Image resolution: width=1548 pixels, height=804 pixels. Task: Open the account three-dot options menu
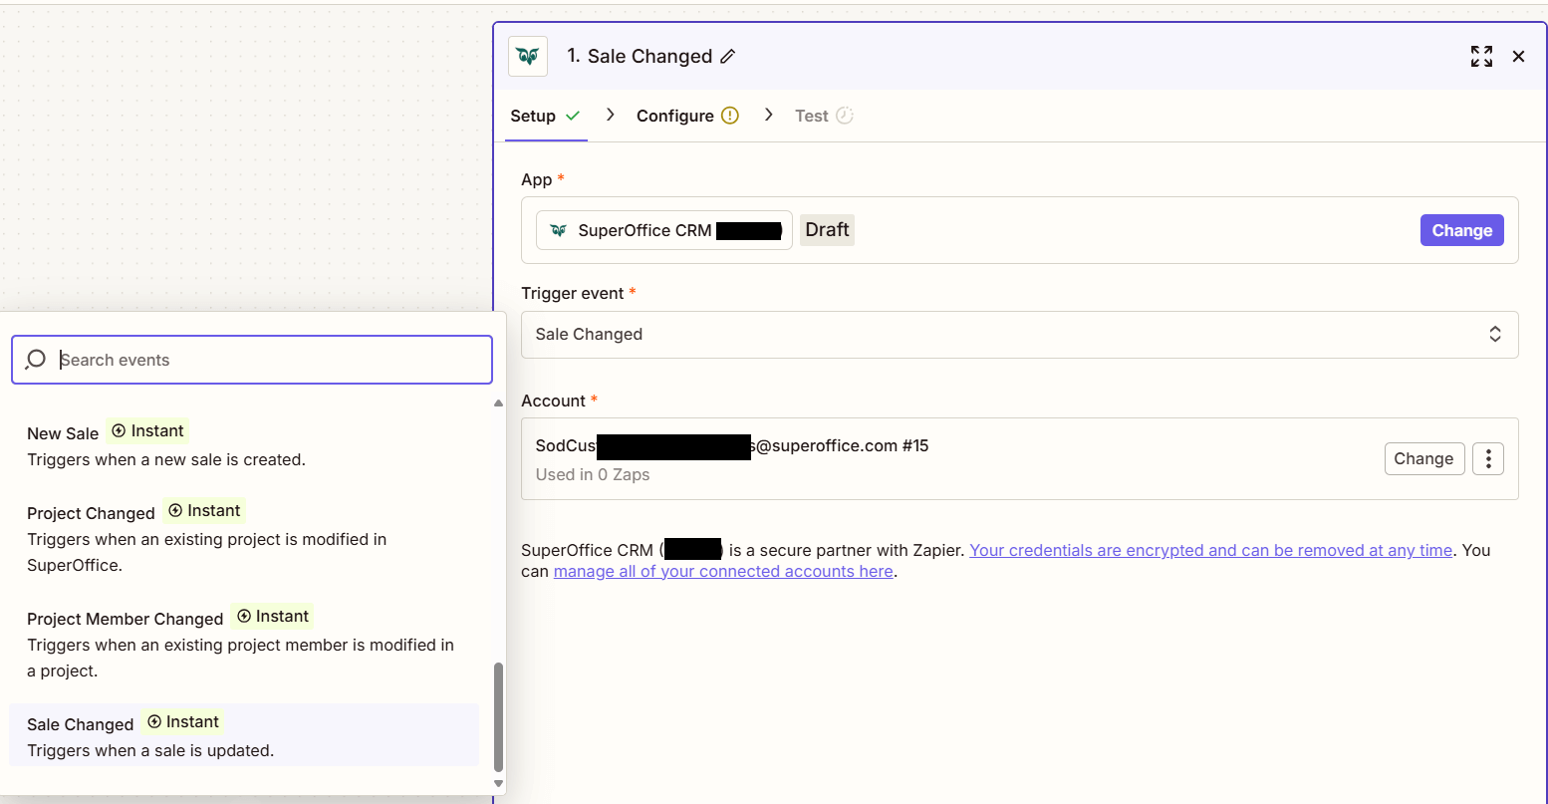pos(1488,458)
